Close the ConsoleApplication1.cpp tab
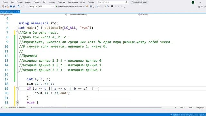 point(19,12)
